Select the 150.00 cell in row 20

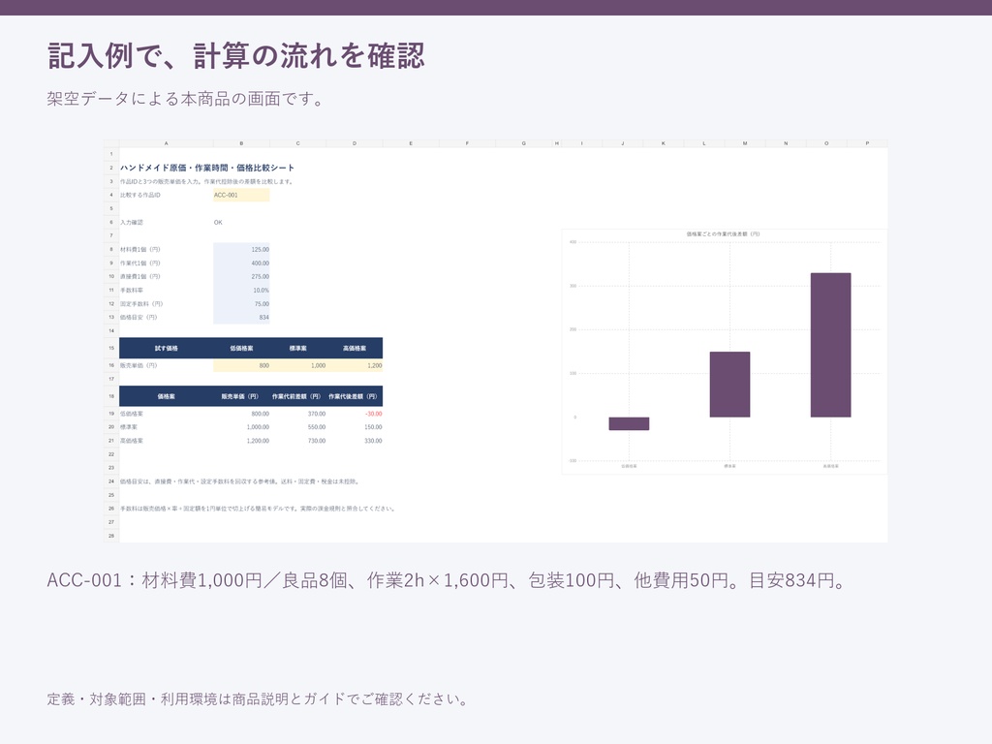[x=355, y=427]
